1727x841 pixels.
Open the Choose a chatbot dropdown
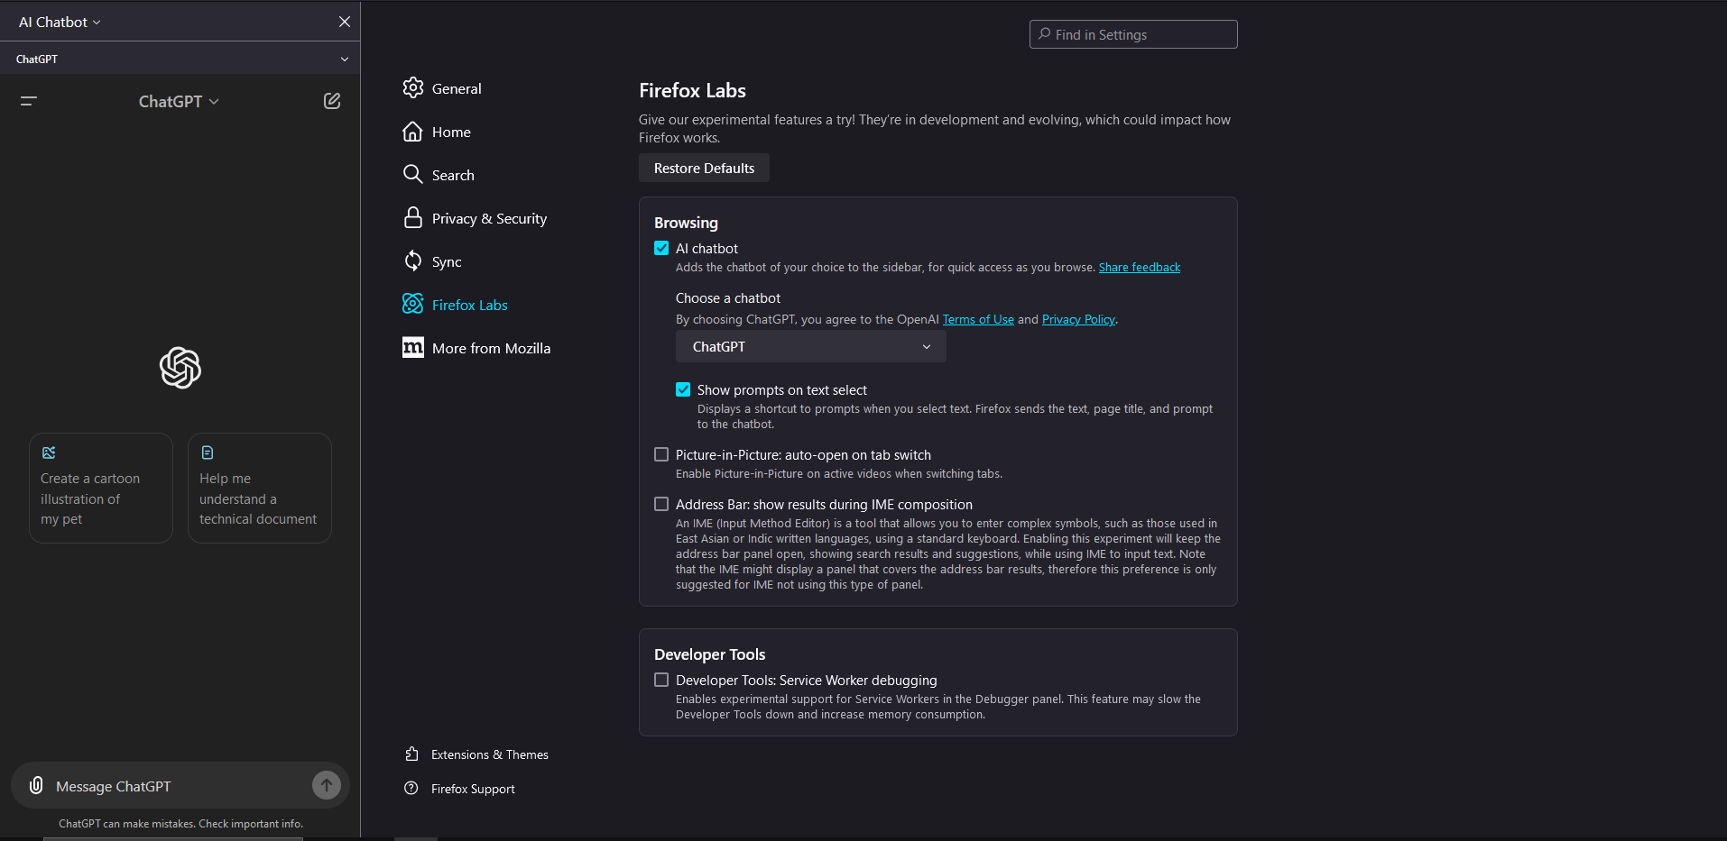[x=810, y=347]
